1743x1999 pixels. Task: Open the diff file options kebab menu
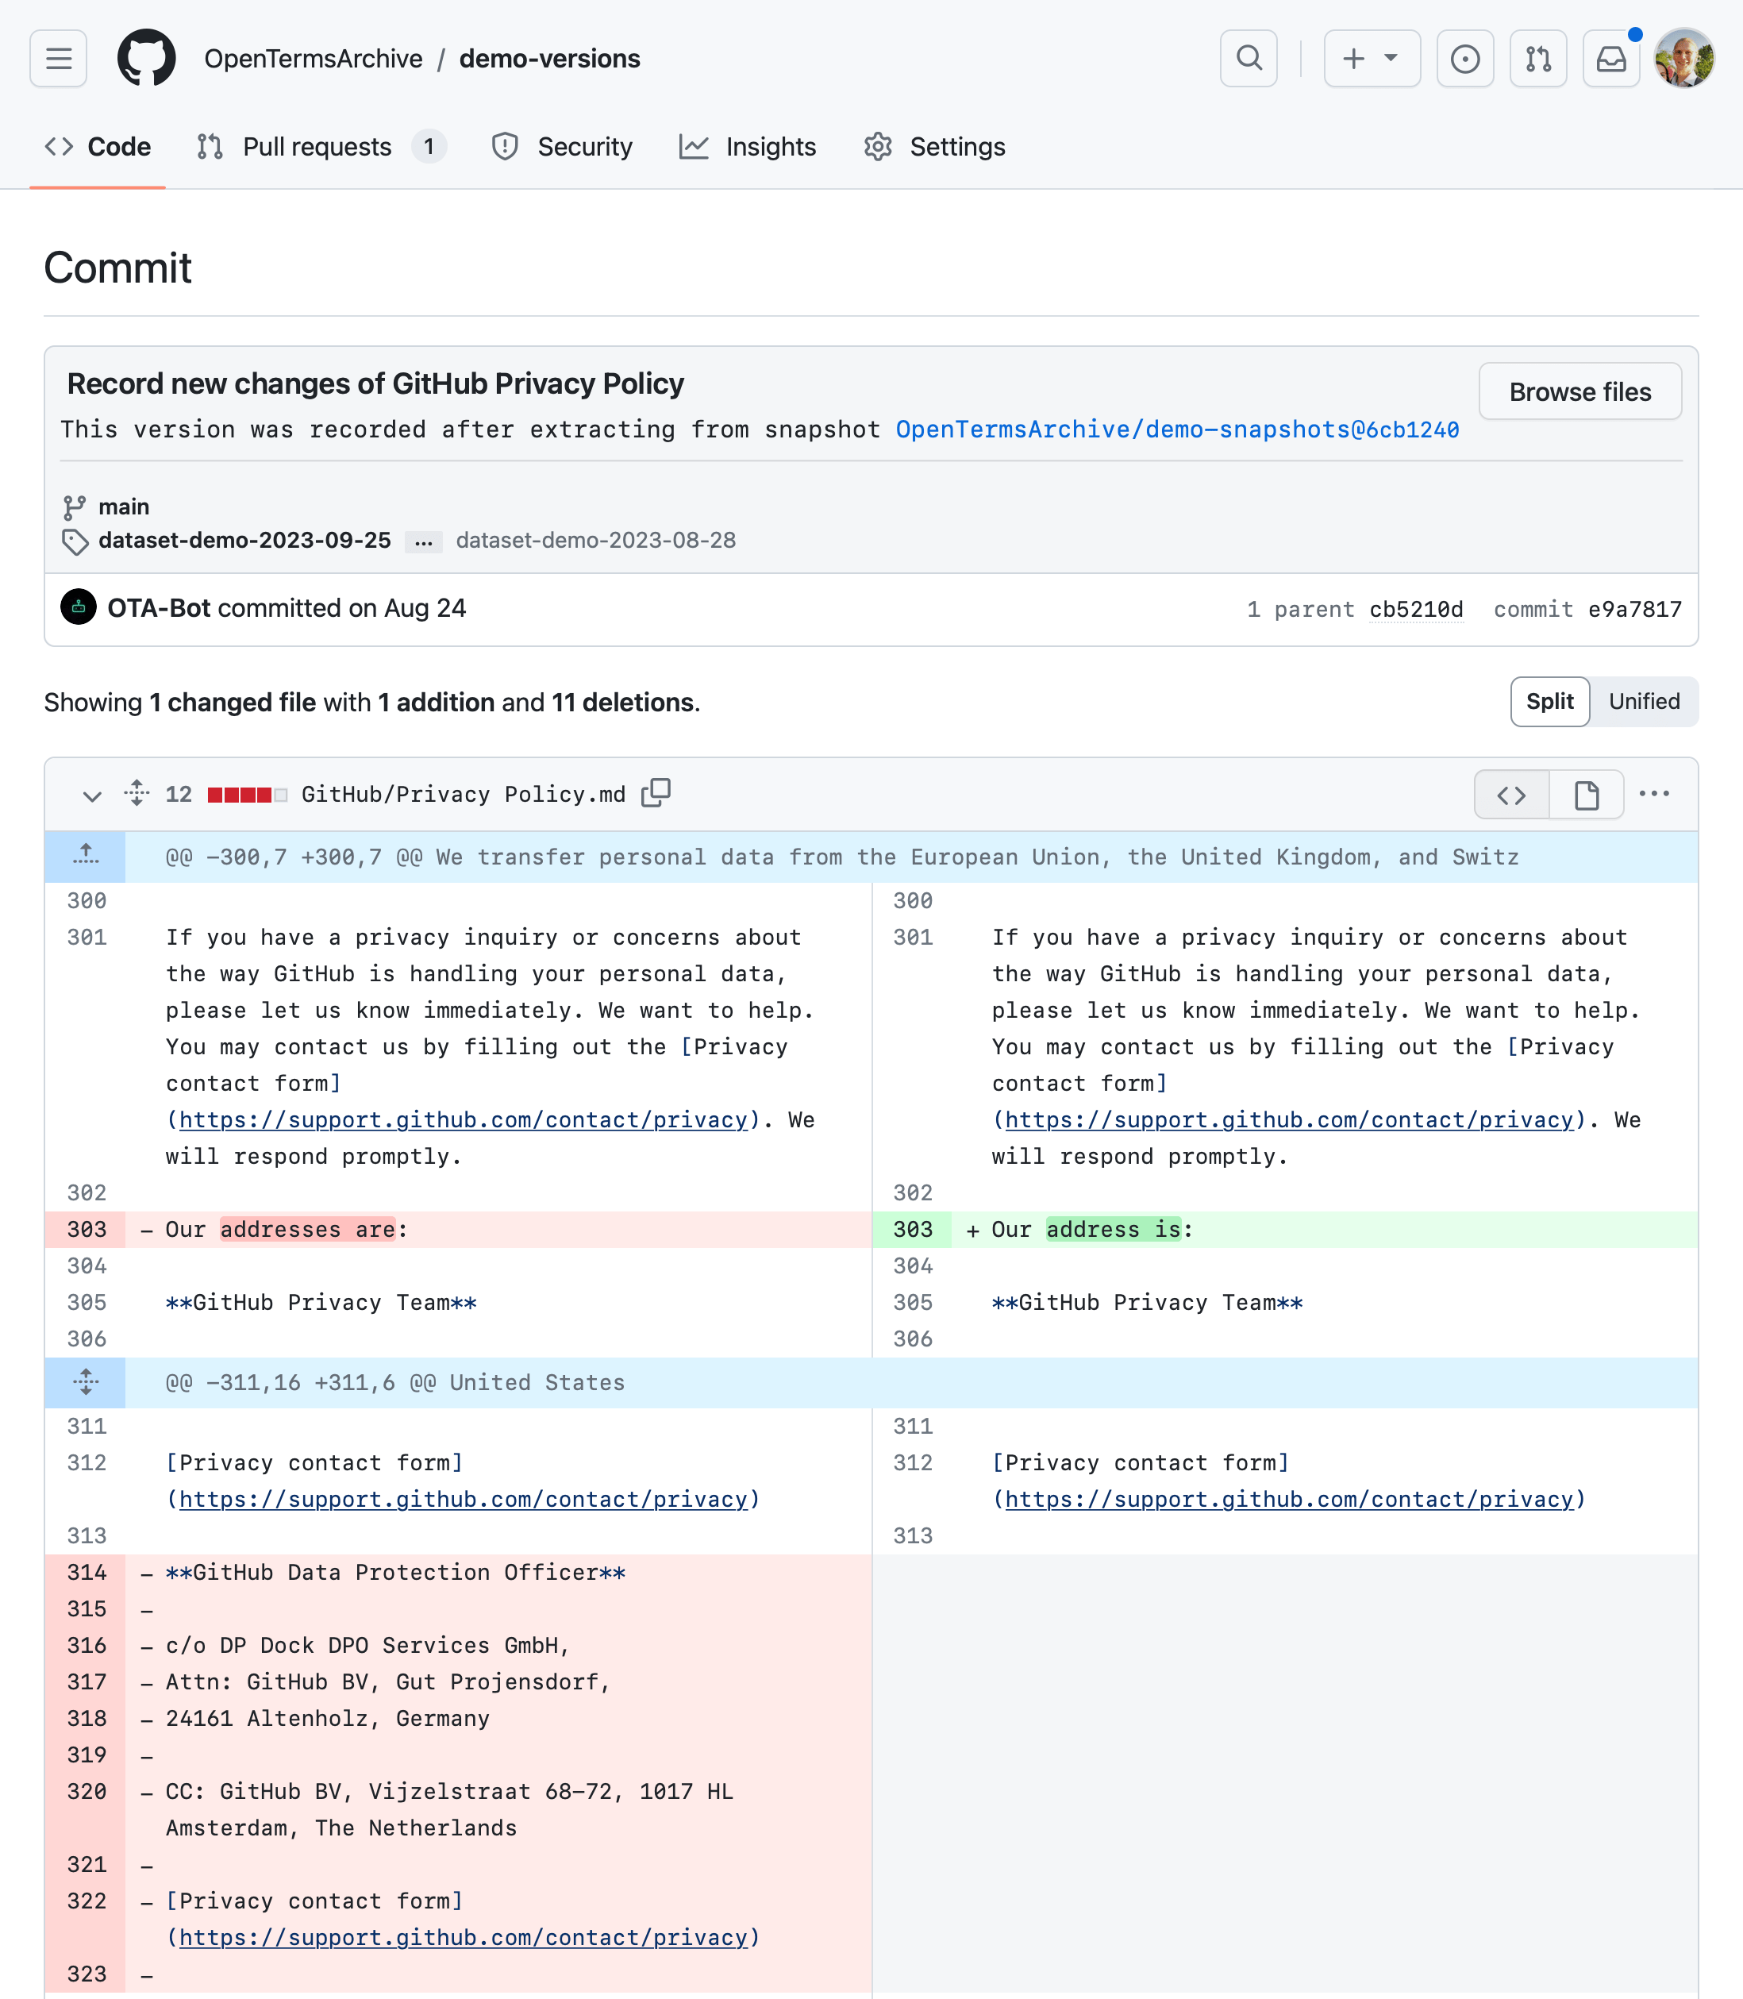(1656, 795)
